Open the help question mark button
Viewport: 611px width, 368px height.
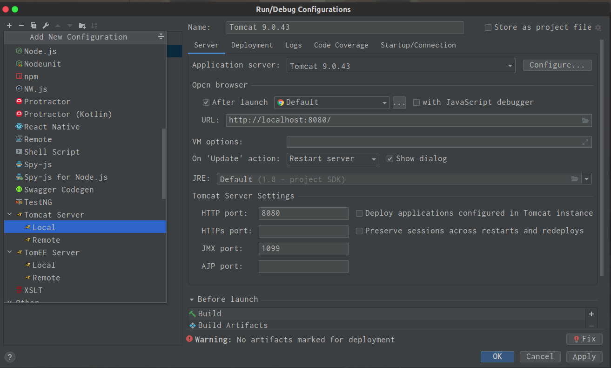9,357
